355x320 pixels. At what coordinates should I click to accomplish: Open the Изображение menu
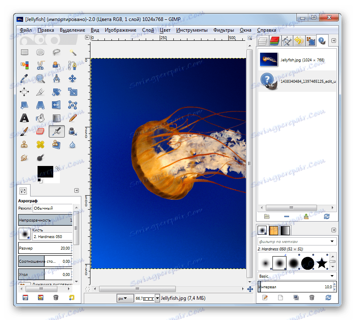point(121,30)
